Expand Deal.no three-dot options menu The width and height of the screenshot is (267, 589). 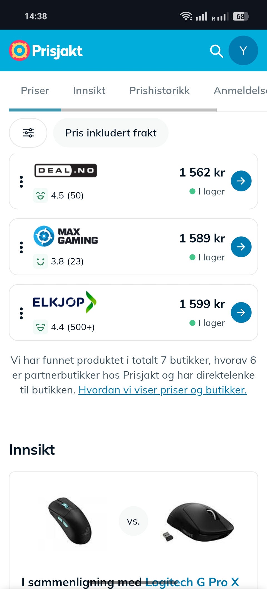pos(21,182)
